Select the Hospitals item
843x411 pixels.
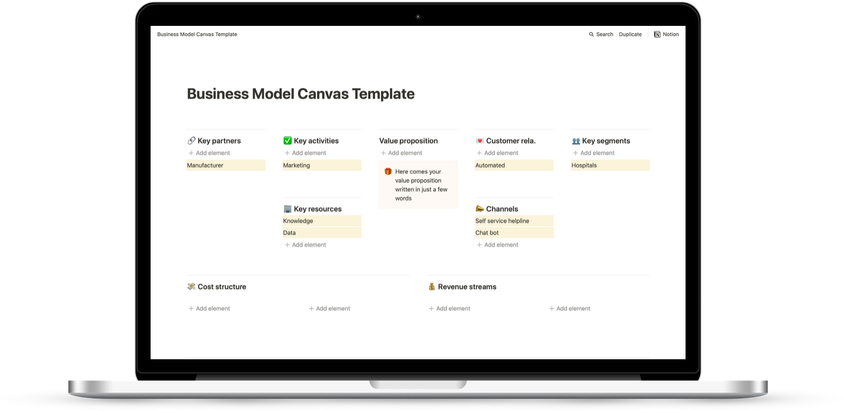click(584, 165)
